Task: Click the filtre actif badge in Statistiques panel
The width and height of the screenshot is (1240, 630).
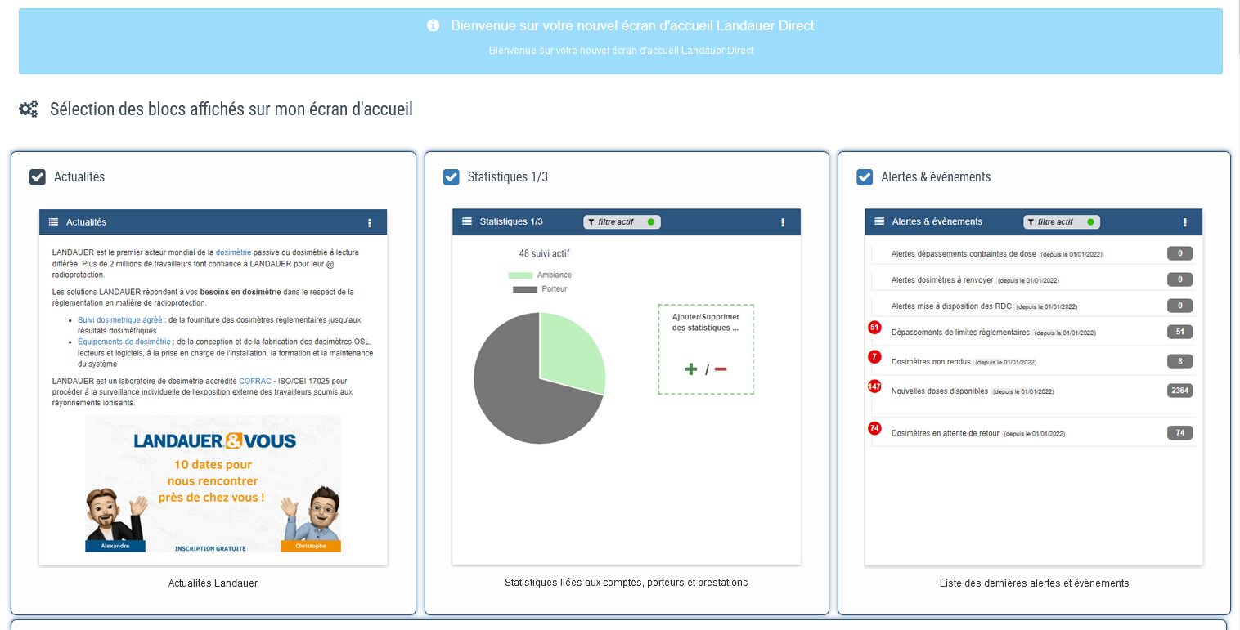Action: click(x=622, y=221)
